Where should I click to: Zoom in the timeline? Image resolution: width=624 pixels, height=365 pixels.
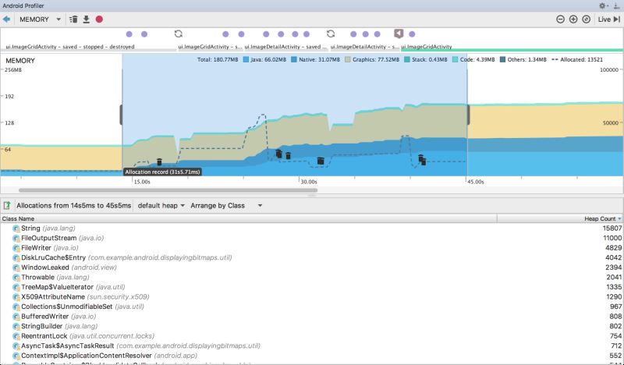click(573, 19)
